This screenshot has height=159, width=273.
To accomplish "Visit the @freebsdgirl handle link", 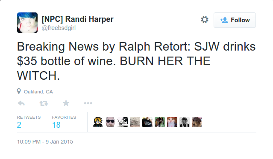I will 59,28.
